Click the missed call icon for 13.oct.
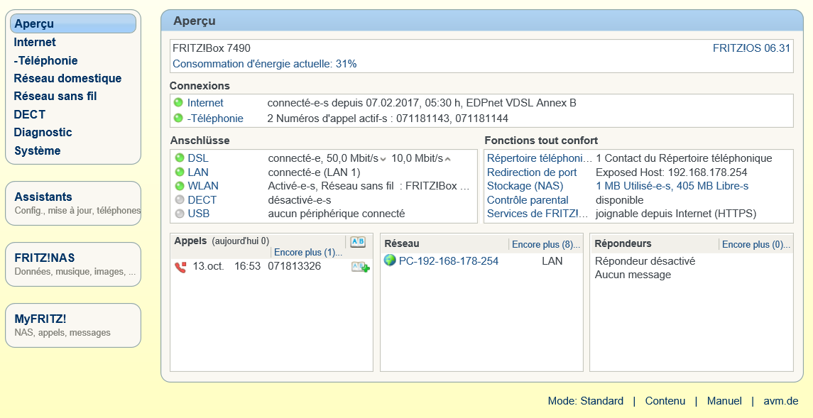This screenshot has height=418, width=813. tap(180, 268)
